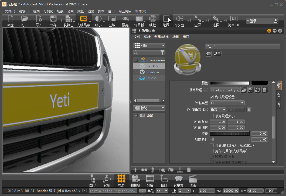Open the 曲线 curve editor module

point(164,181)
